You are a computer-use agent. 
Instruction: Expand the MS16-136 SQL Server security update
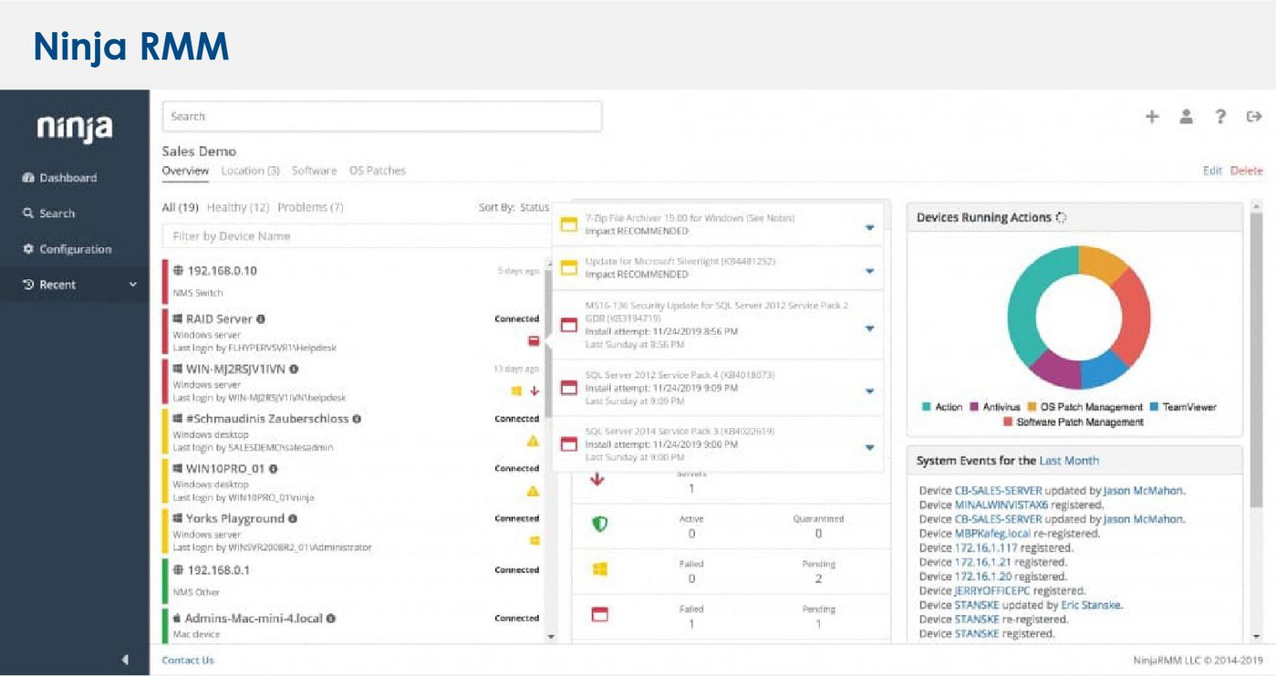point(869,328)
